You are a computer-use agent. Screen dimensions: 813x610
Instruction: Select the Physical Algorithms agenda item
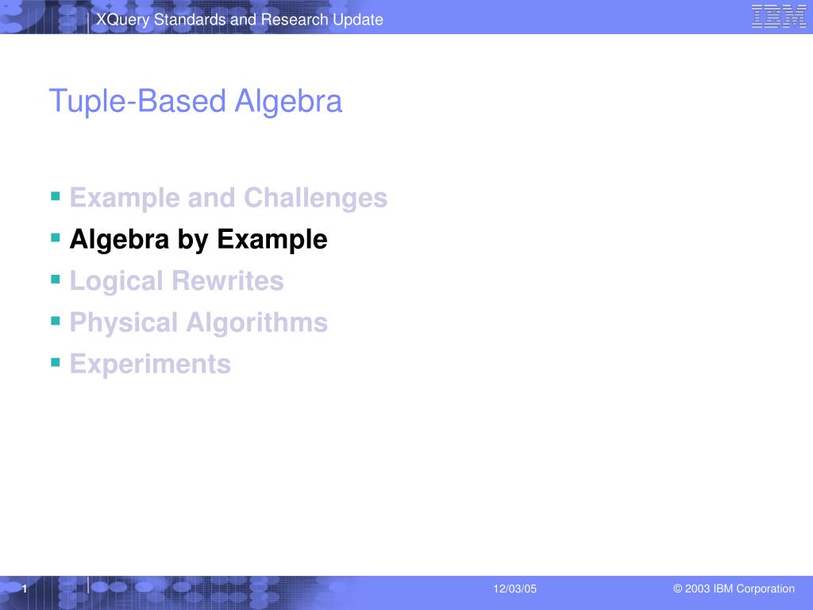click(x=198, y=322)
